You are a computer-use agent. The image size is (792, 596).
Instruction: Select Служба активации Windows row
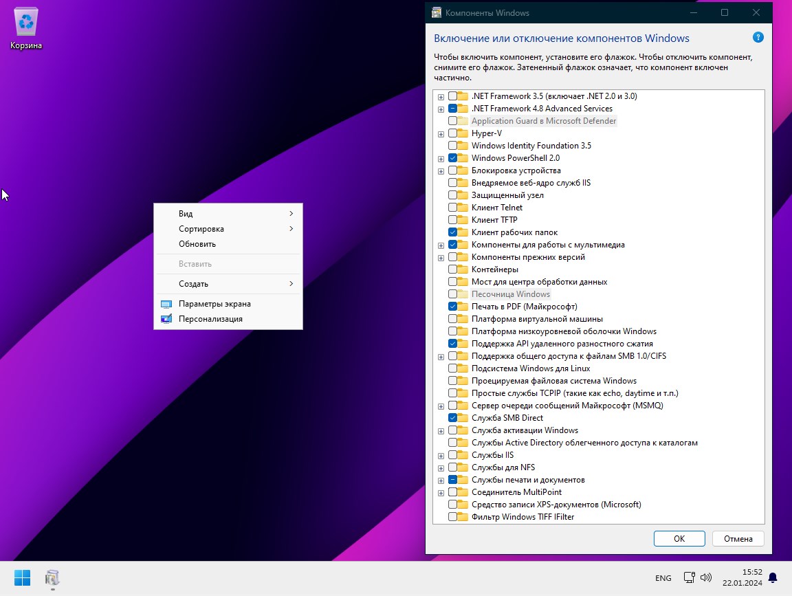click(525, 430)
